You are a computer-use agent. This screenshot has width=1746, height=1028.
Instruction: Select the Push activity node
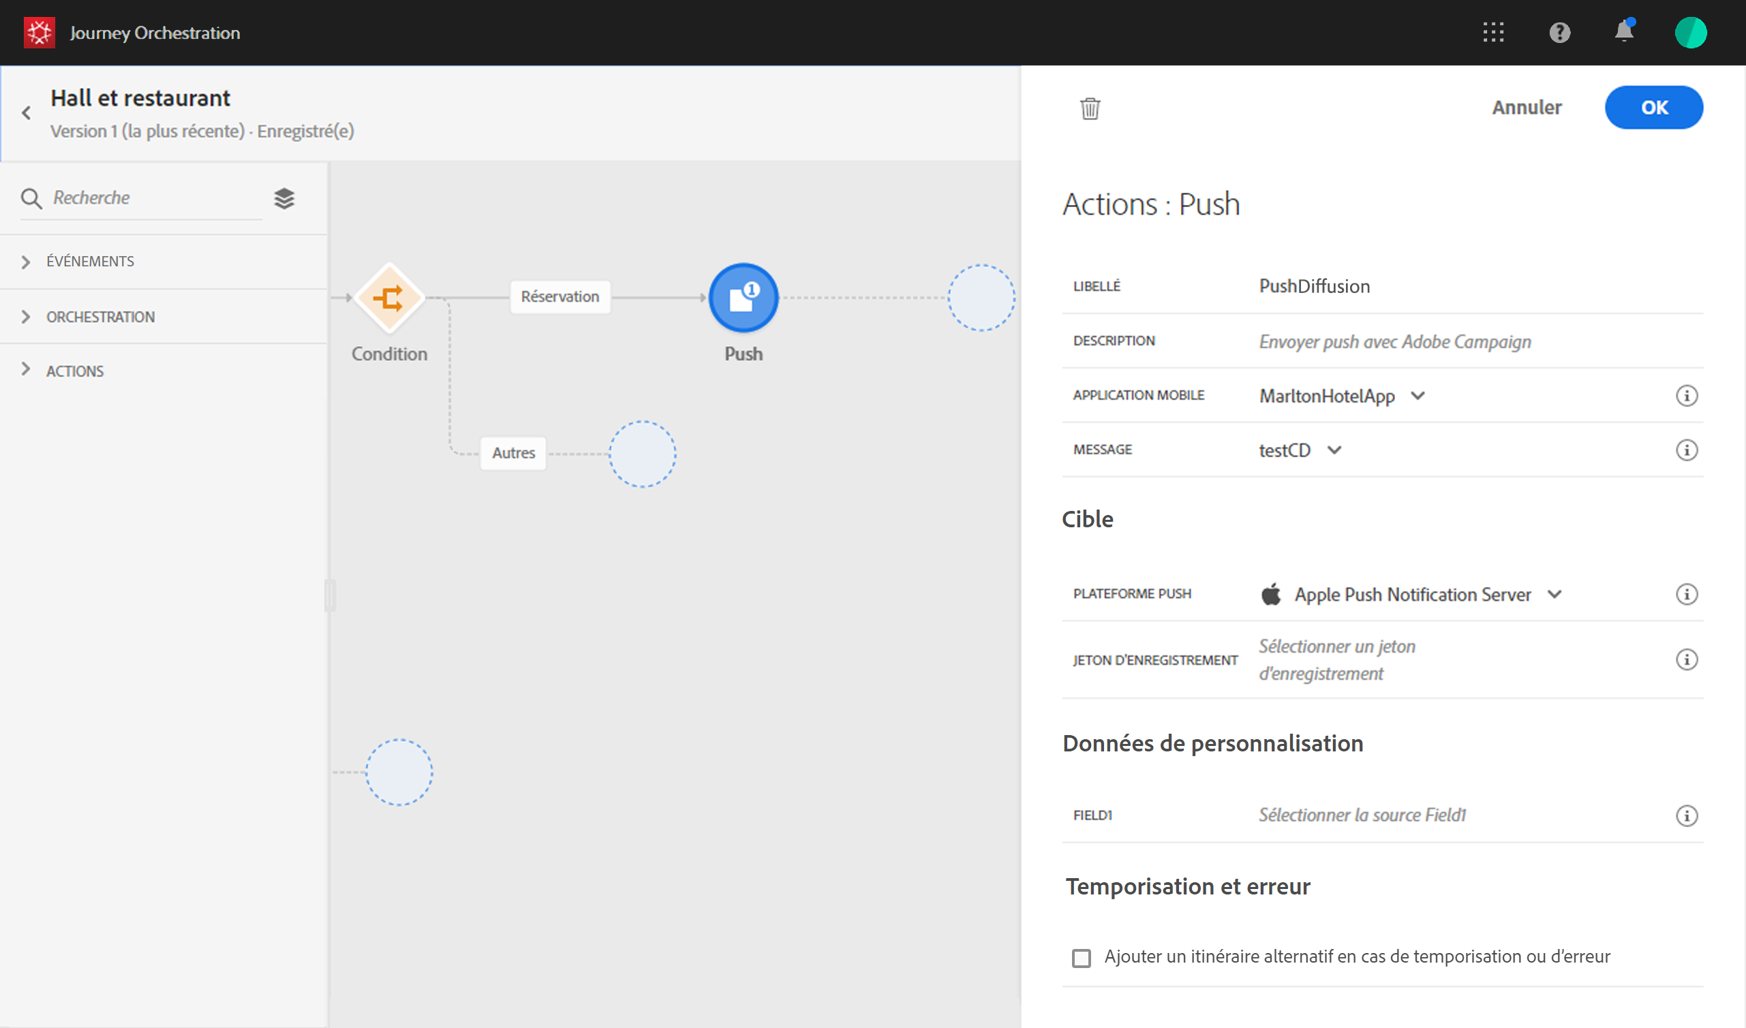point(743,298)
